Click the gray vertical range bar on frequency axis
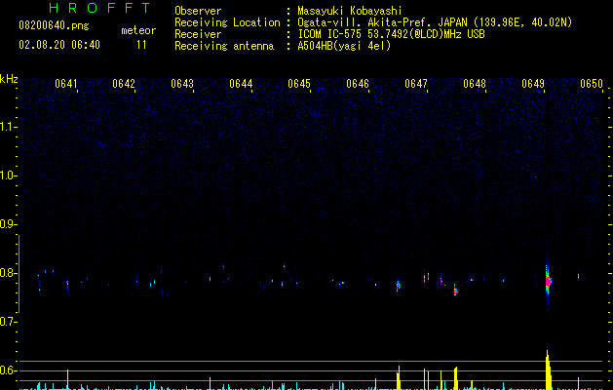 (19, 273)
